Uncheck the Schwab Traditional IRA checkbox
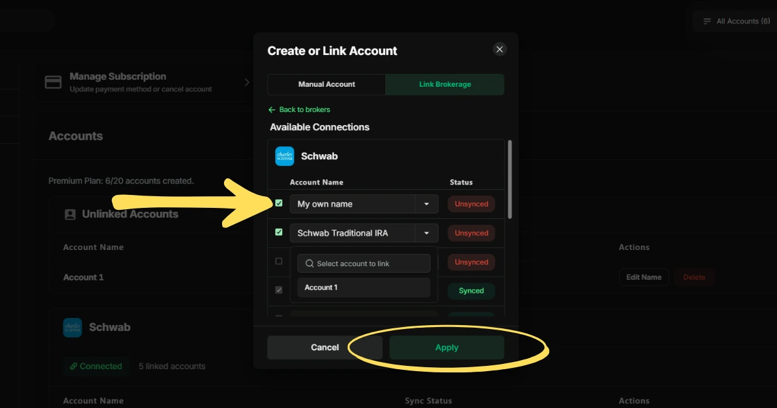Image resolution: width=777 pixels, height=408 pixels. click(278, 232)
